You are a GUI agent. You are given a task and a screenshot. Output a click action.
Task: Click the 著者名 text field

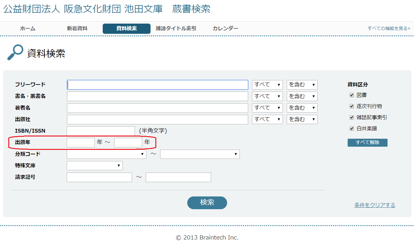158,108
